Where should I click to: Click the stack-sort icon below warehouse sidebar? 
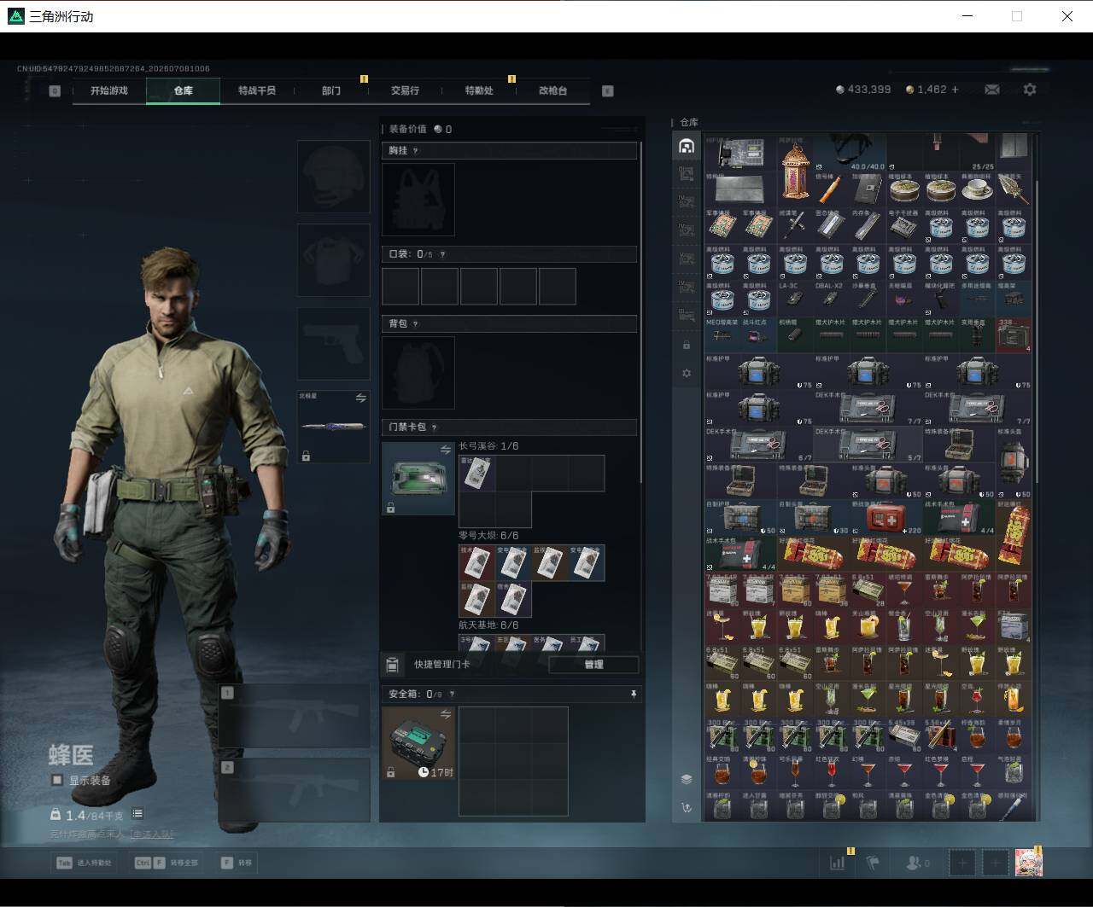pos(687,779)
